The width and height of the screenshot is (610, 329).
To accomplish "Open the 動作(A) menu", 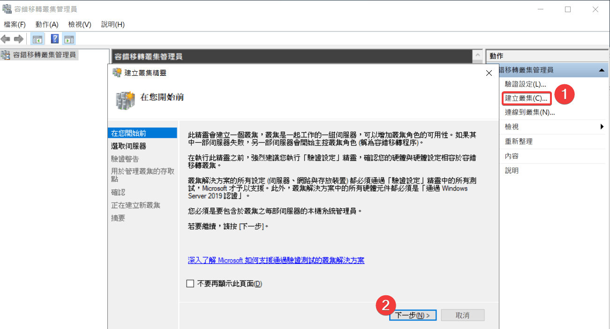I will click(x=47, y=24).
